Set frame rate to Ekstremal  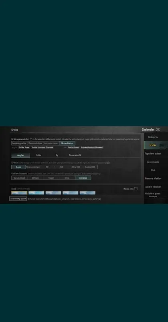click(83, 178)
